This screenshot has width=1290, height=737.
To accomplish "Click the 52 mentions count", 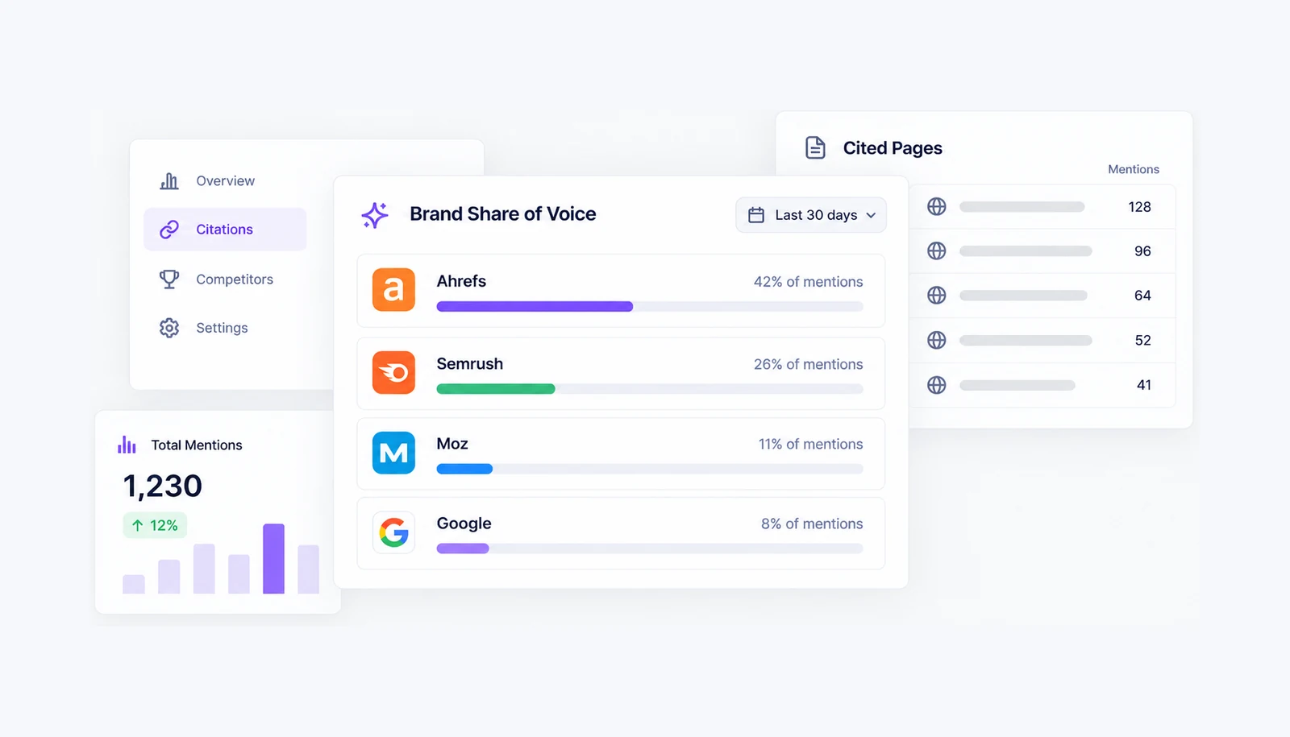I will pos(1142,341).
